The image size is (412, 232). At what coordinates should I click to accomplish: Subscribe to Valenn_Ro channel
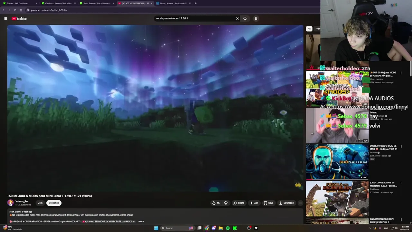(x=54, y=203)
